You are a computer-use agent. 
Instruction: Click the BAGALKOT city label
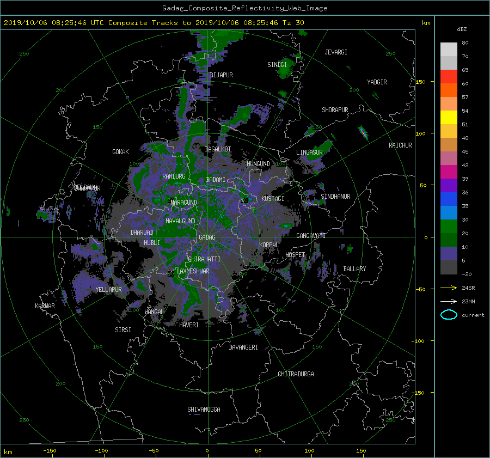click(x=218, y=149)
